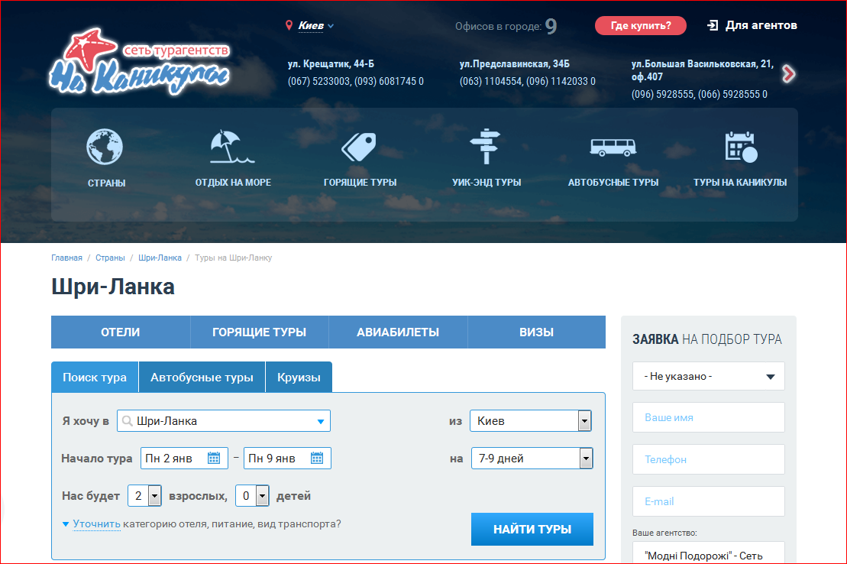Open the trip duration dropdown showing 7-9 дней
847x564 pixels.
click(585, 458)
